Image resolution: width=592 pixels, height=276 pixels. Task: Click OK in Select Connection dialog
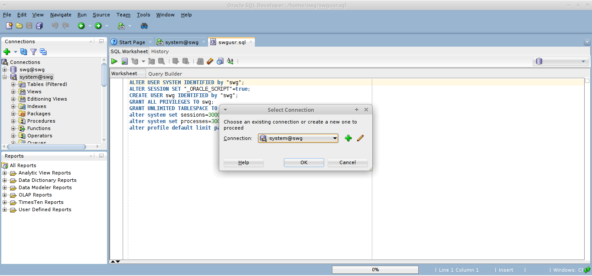(x=304, y=162)
